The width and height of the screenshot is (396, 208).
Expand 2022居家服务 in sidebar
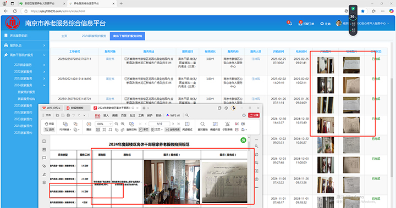click(x=29, y=71)
